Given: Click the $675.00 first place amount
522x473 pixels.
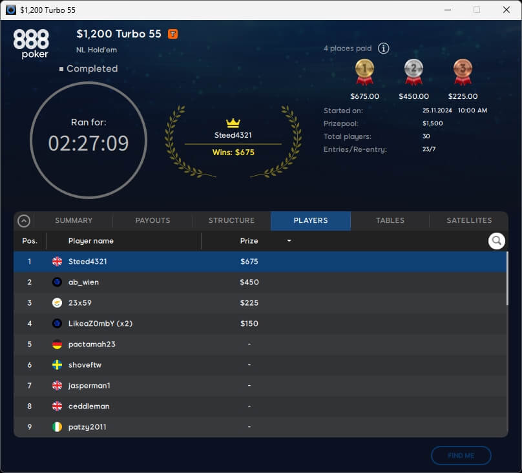Looking at the screenshot, I should point(364,96).
